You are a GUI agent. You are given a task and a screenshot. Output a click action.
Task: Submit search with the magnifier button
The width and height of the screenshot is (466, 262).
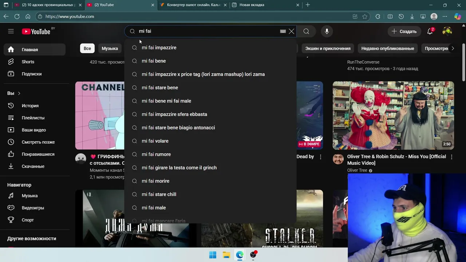tap(306, 31)
